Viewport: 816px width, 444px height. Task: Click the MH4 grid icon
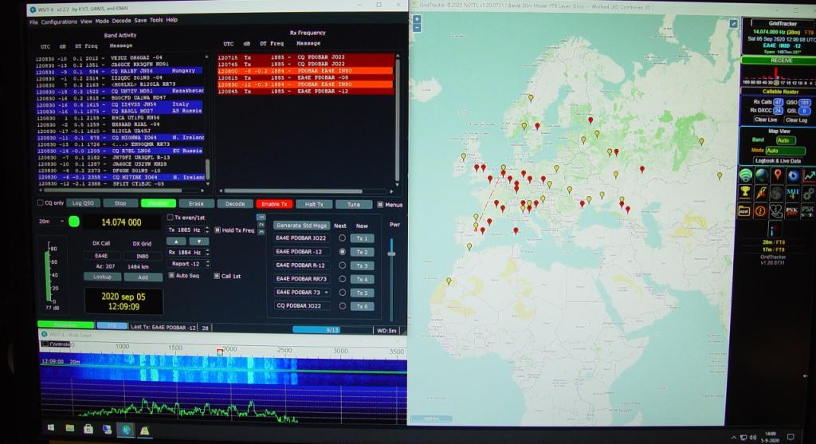pos(793,193)
